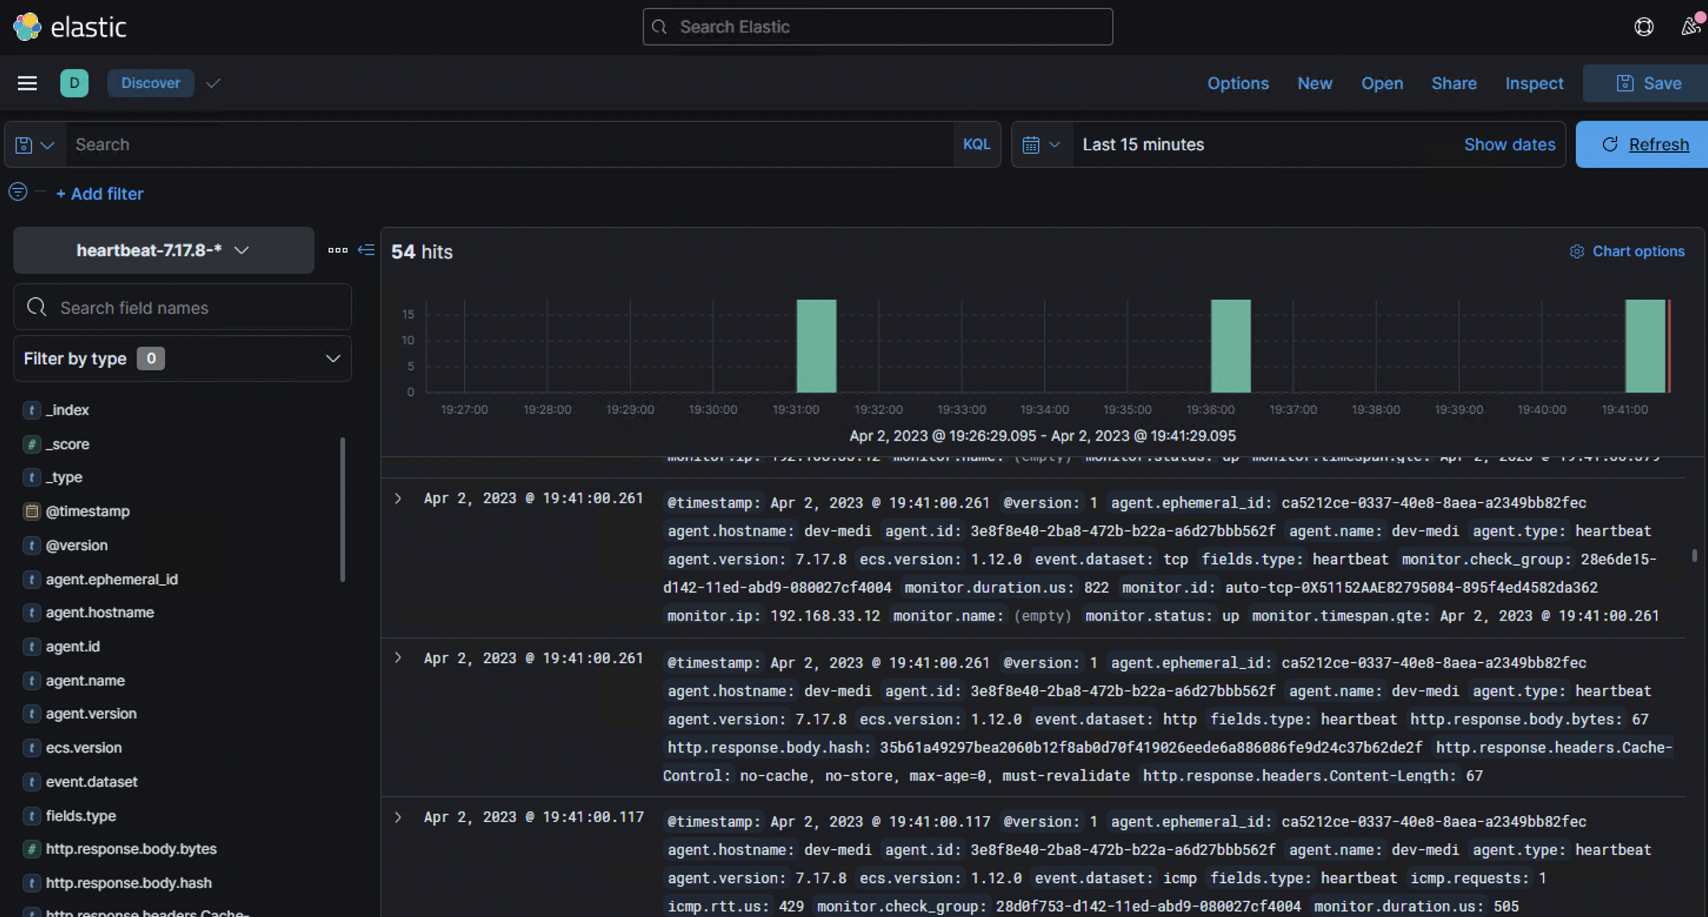The height and width of the screenshot is (917, 1708).
Task: Collapse the fields sidebar arrow icon
Action: click(366, 250)
